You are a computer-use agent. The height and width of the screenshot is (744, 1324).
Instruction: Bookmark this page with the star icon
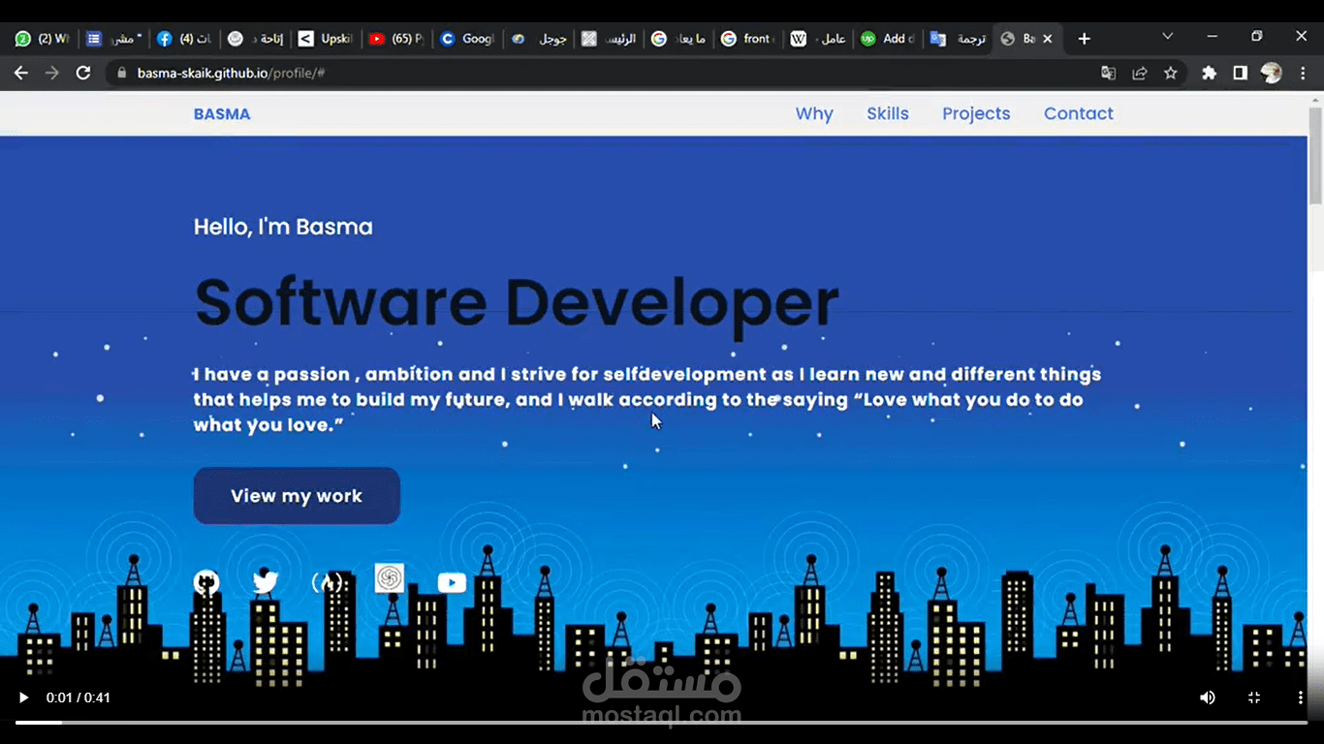pyautogui.click(x=1171, y=73)
